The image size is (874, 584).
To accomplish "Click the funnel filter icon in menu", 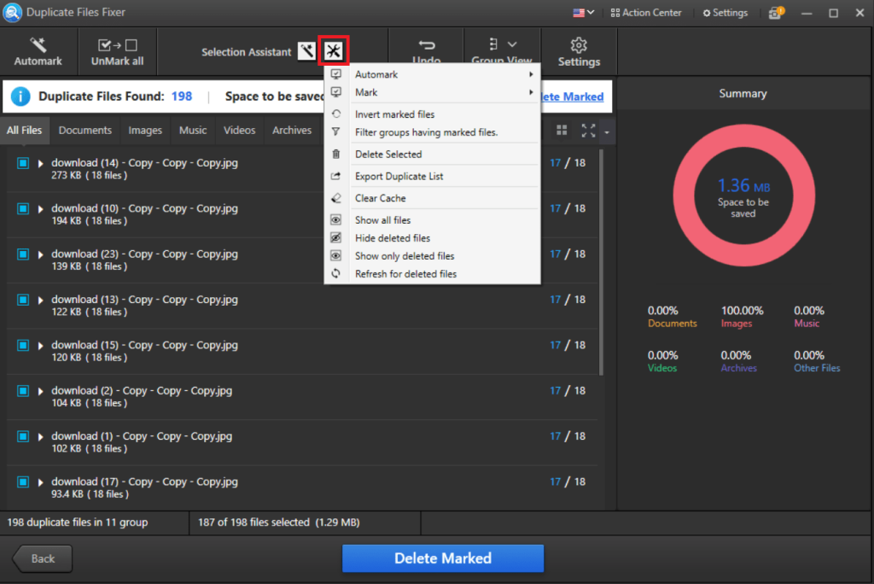I will pos(336,131).
